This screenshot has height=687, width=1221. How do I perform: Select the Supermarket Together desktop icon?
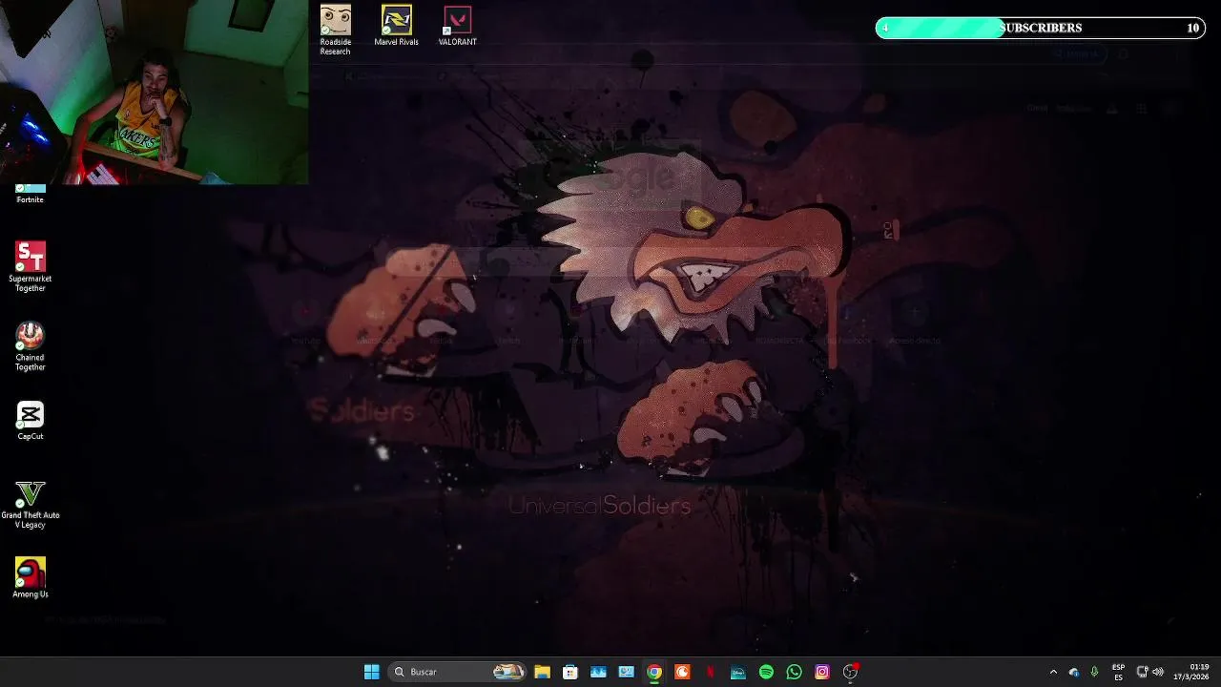coord(31,266)
